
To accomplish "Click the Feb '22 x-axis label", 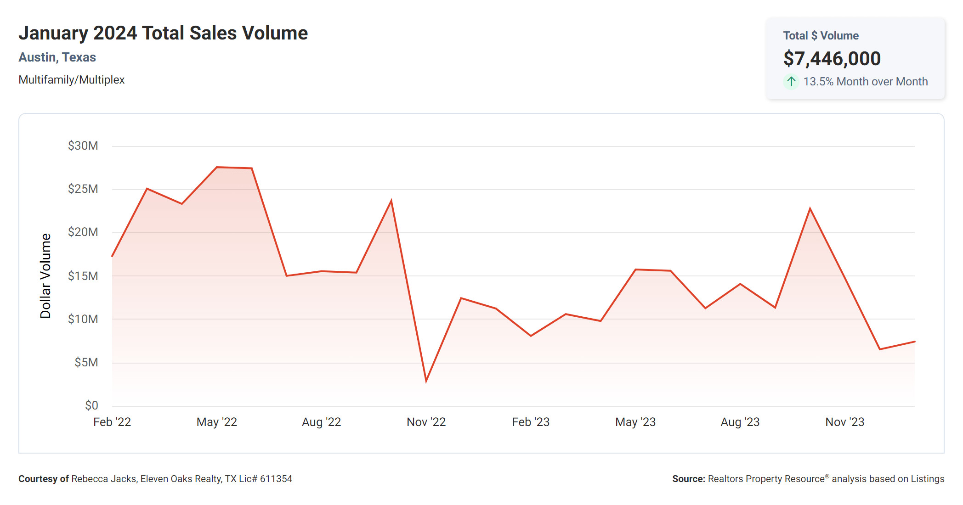I will click(x=112, y=422).
